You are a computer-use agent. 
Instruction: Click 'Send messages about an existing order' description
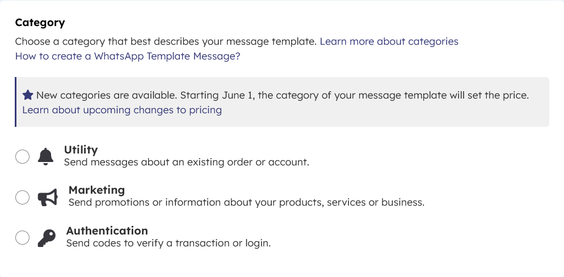click(x=186, y=163)
